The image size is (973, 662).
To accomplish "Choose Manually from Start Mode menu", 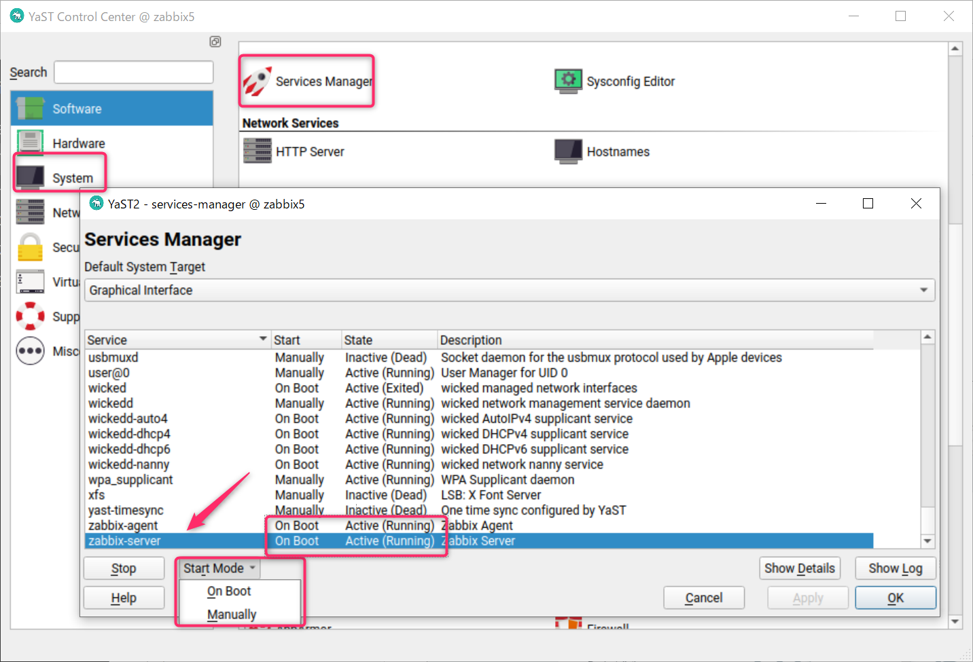I will click(x=232, y=614).
